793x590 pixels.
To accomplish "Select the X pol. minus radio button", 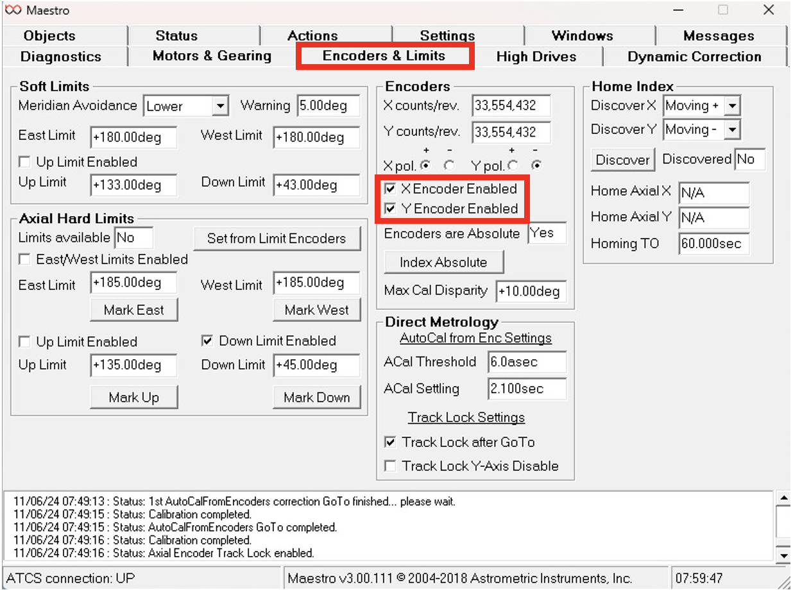I will 450,166.
